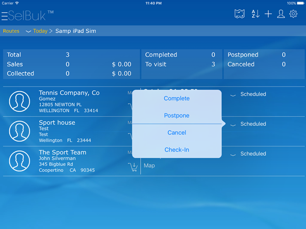The height and width of the screenshot is (229, 306).
Task: Open Map link for The Sport Team
Action: tap(149, 166)
